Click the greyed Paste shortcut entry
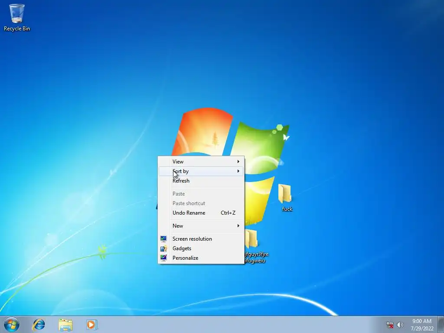The height and width of the screenshot is (333, 444). coord(201,203)
